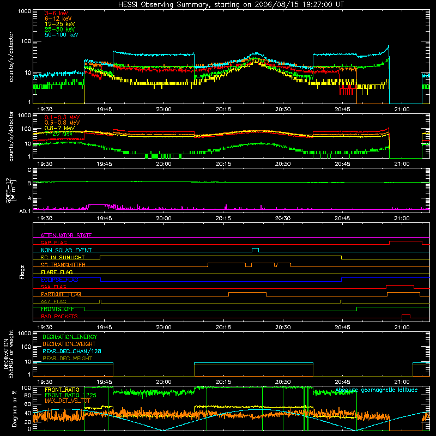Viewport: 436px width, 436px height.
Task: Select the FLARE_FLAG label
Action: pos(57,272)
